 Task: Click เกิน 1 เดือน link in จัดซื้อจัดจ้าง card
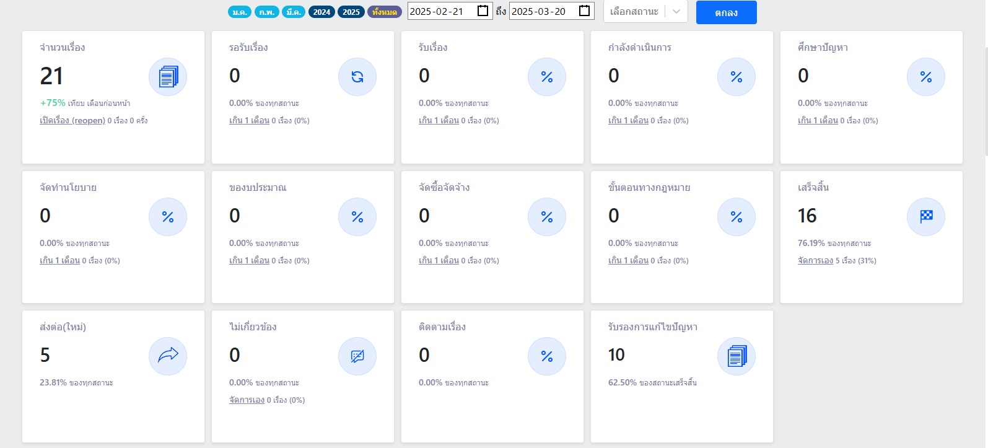point(439,261)
